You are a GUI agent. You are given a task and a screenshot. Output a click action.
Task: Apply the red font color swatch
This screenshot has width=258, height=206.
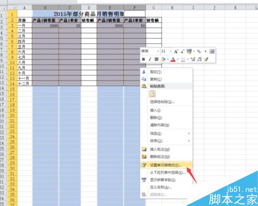173,59
